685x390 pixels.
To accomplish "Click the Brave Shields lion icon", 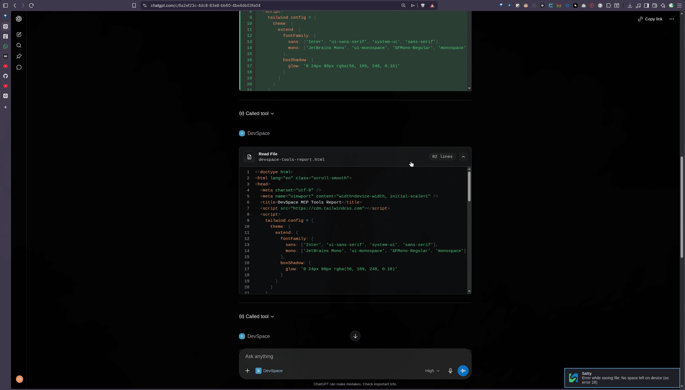I will click(423, 6).
